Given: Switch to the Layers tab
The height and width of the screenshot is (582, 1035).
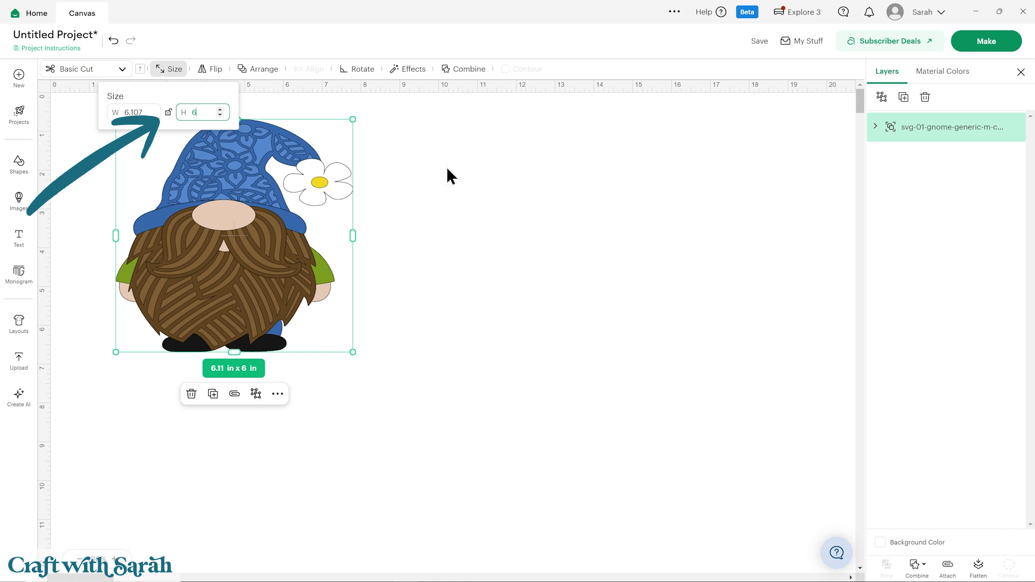Looking at the screenshot, I should tap(887, 71).
